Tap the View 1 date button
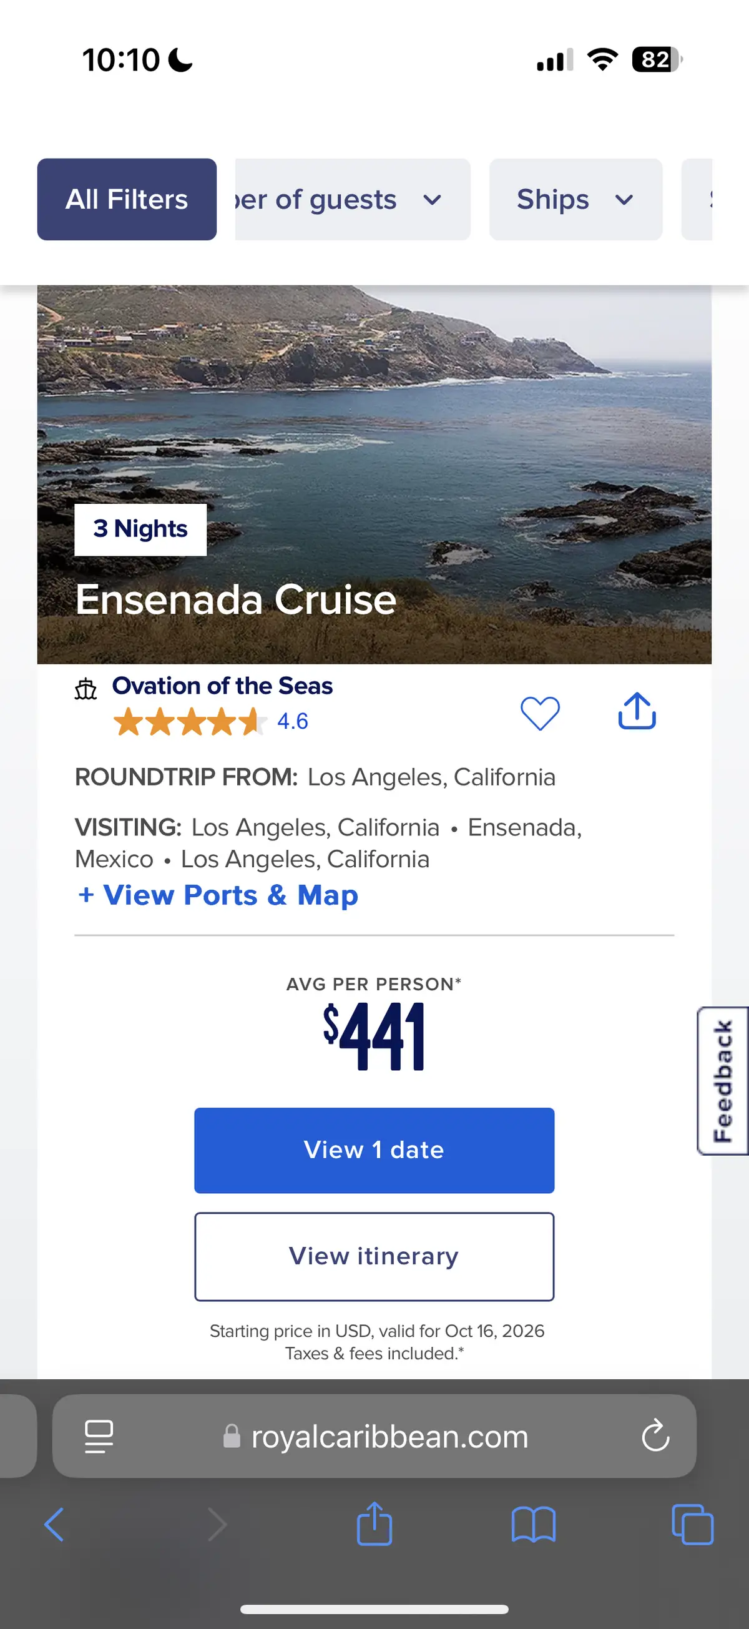Viewport: 749px width, 1629px height. 374,1149
